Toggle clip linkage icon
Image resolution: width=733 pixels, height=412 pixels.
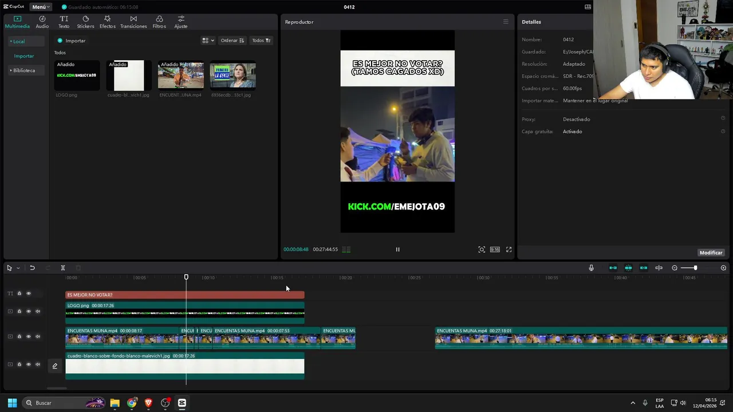coord(644,268)
